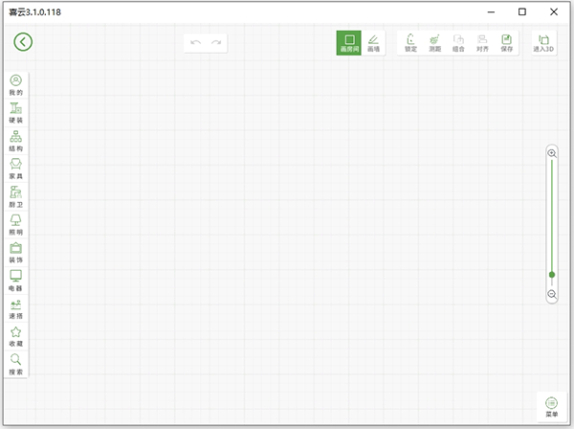Screen dimensions: 574x429
Task: Open the 速搭 quick match category
Action: 15,309
